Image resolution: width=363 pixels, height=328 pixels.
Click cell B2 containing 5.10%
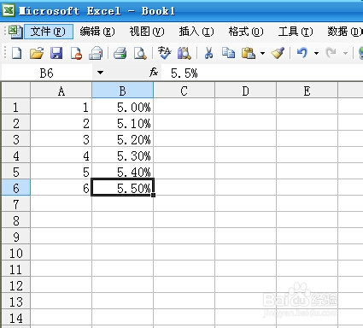123,123
